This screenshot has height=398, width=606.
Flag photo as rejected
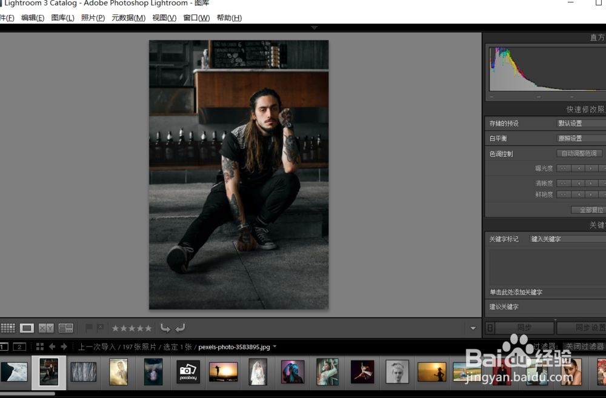pos(100,328)
